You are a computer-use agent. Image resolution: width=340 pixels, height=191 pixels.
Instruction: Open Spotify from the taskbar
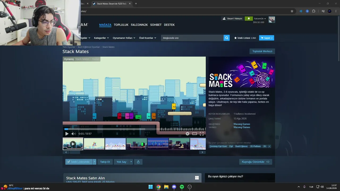pyautogui.click(x=182, y=187)
